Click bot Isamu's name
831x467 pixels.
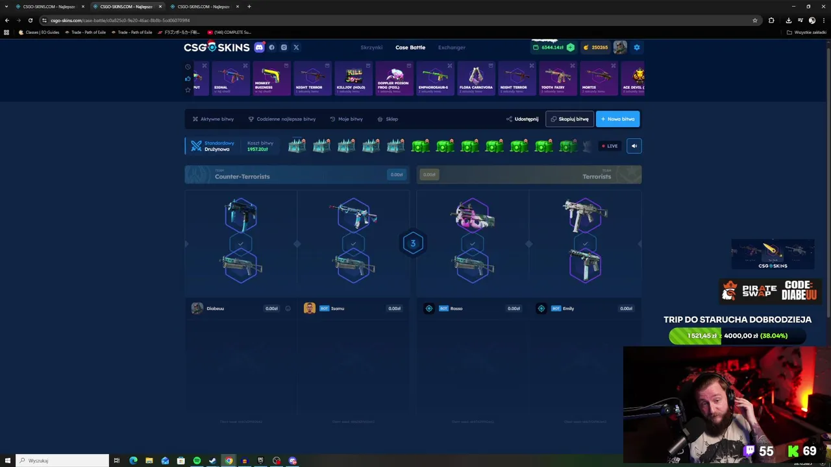point(338,309)
